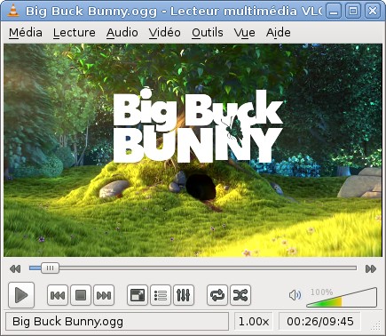Skip to next media track
The width and height of the screenshot is (386, 336).
pyautogui.click(x=104, y=295)
